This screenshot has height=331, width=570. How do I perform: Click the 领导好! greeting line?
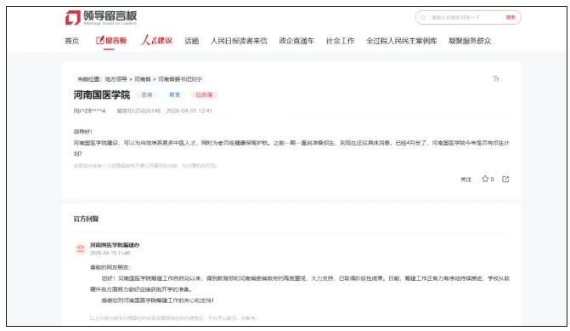pos(83,132)
